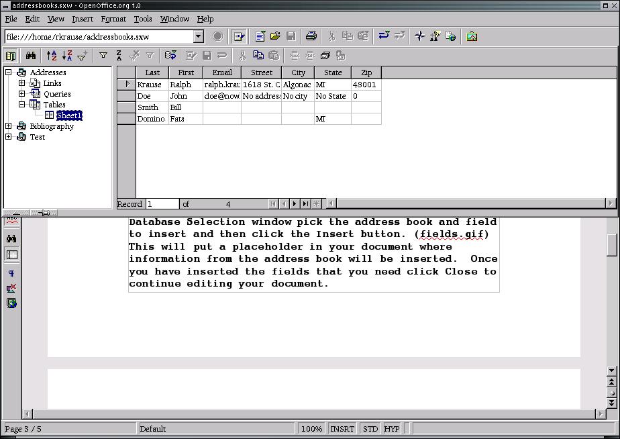Click the Email column header

point(221,72)
